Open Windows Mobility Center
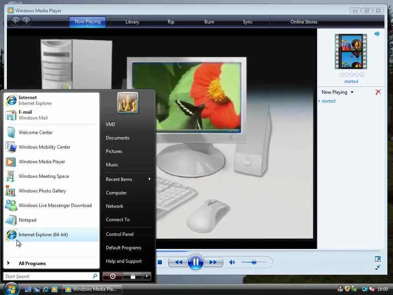Screen dimensions: 393x295 51,147
